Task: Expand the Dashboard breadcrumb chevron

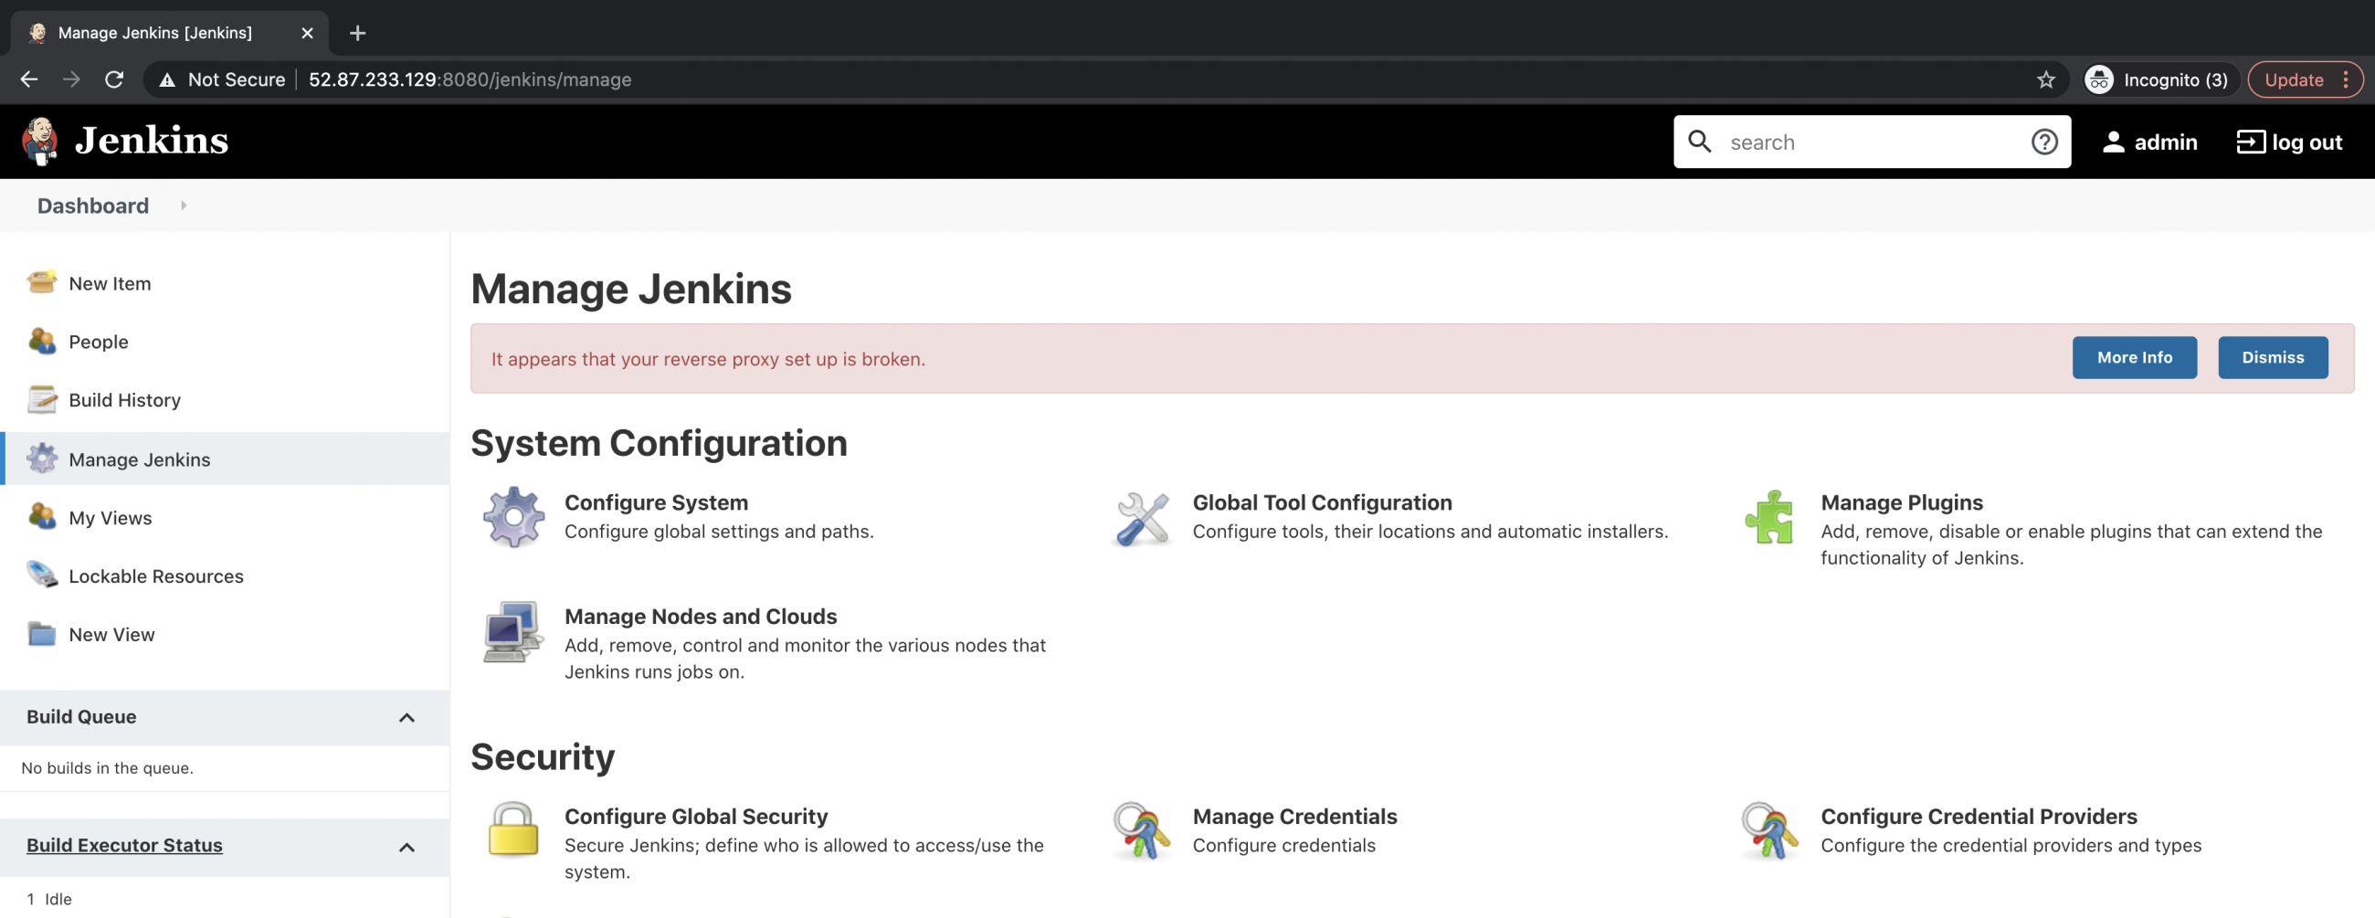Action: pos(183,206)
